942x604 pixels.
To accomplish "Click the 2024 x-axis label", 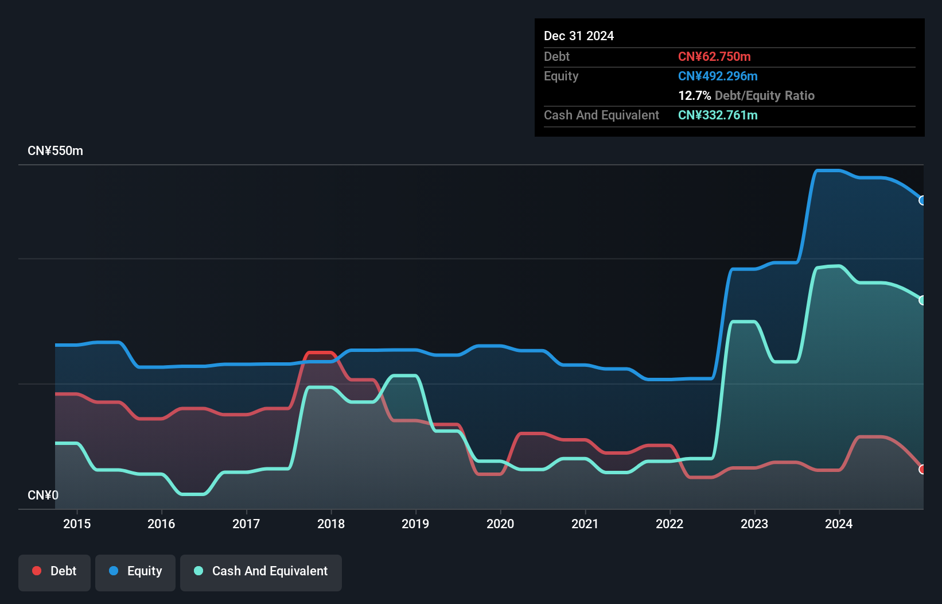I will [x=839, y=524].
